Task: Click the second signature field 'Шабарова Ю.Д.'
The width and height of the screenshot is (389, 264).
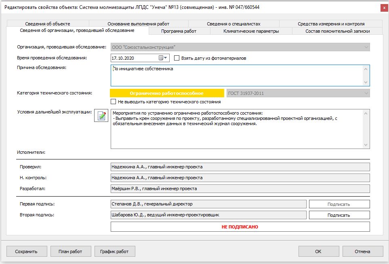Action: (208, 215)
